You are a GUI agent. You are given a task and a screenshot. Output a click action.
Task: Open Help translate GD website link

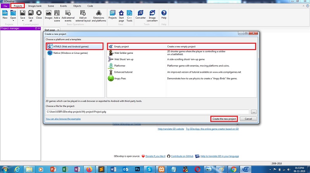point(171,129)
